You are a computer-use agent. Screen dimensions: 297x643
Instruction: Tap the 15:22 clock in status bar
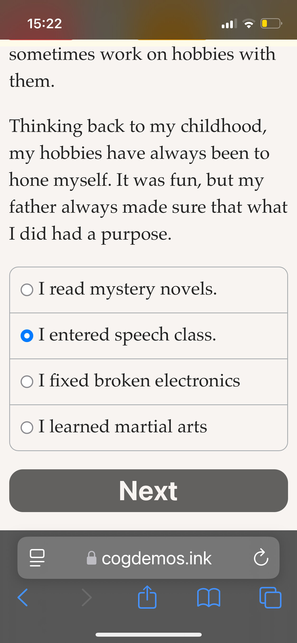click(x=45, y=23)
